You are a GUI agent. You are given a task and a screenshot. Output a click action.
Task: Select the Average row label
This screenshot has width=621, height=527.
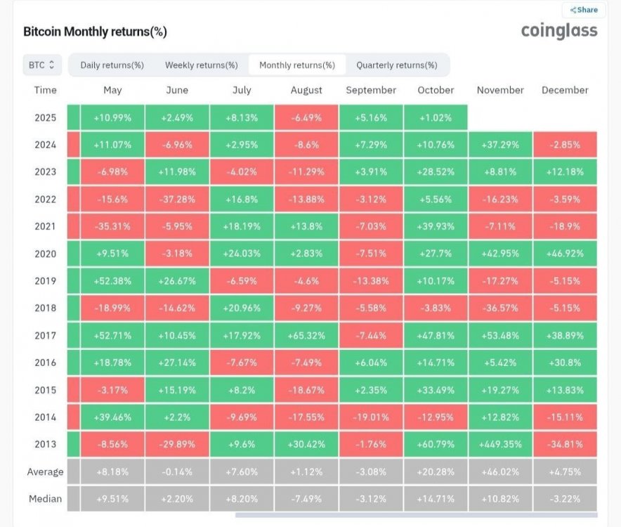tap(46, 471)
